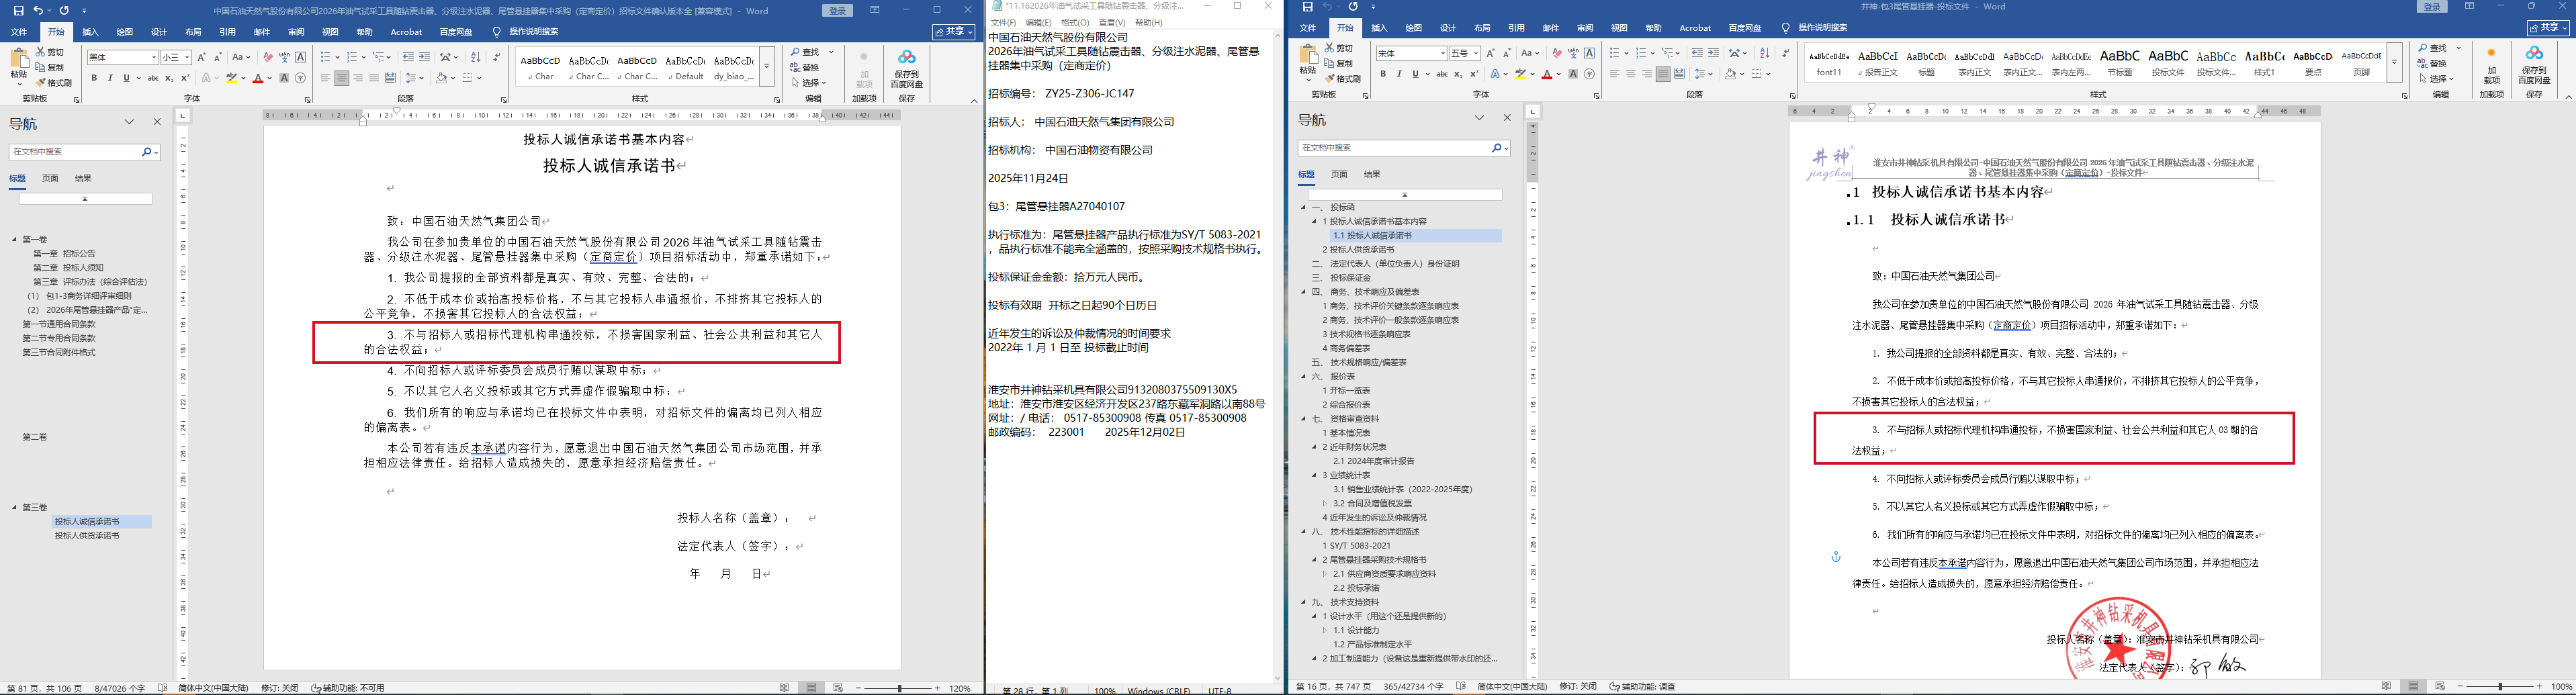
Task: Toggle Italic in the left Word ribbon
Action: [x=110, y=78]
